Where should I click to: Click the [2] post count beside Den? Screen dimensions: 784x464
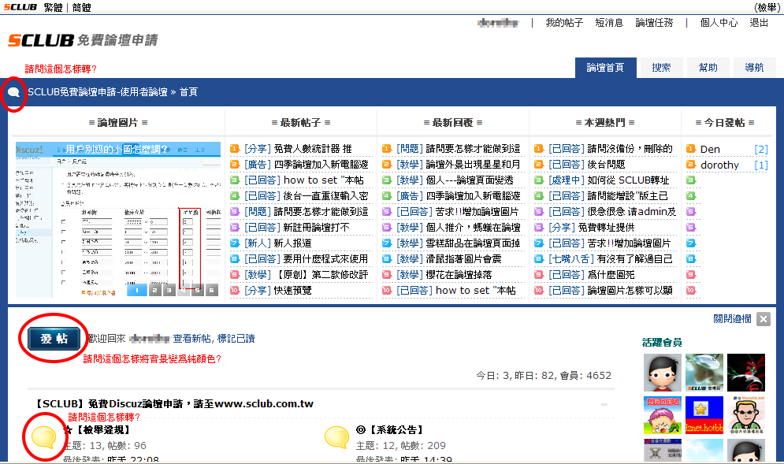(761, 149)
